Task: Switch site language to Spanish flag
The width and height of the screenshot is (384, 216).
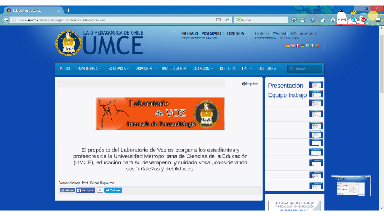Action: (288, 46)
